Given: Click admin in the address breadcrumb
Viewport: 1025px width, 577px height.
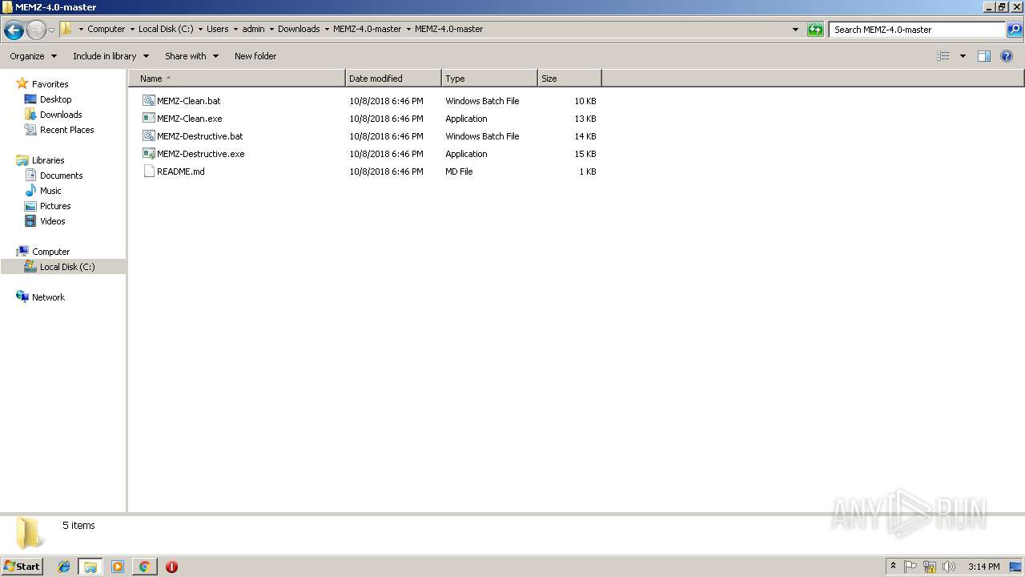Looking at the screenshot, I should click(x=253, y=29).
